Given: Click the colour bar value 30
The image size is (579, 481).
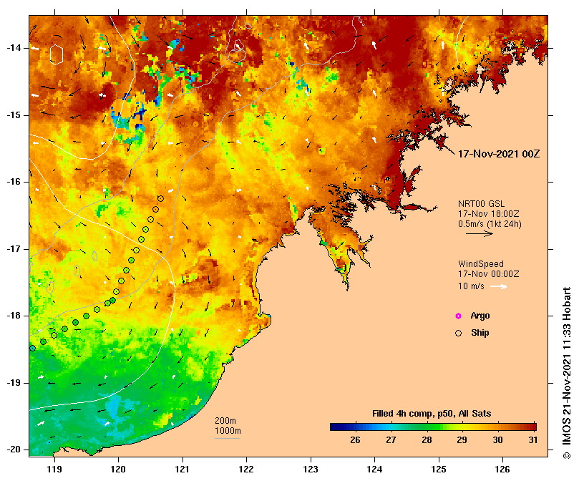Looking at the screenshot, I should tap(497, 440).
